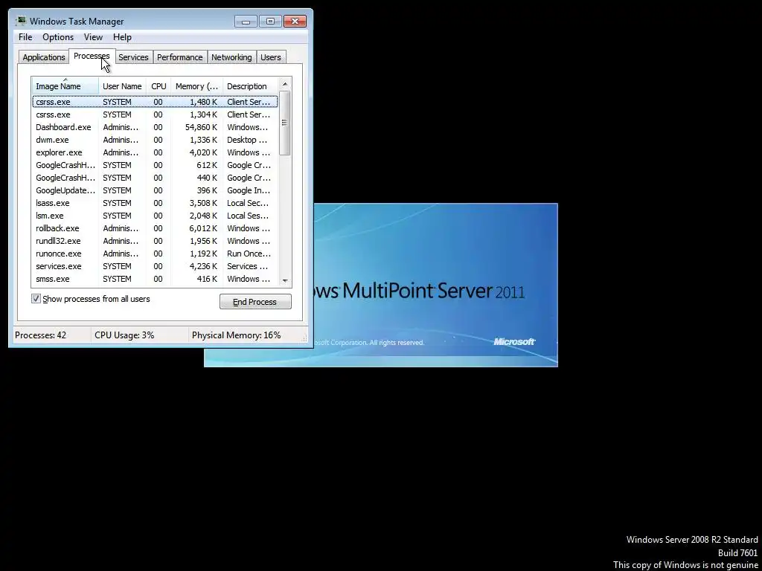The image size is (762, 571).
Task: Click the process list scroll up arrow
Action: click(x=285, y=84)
